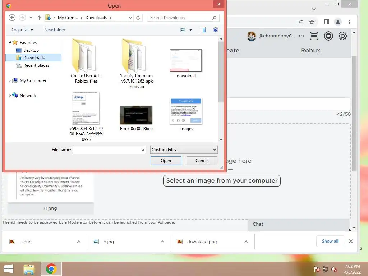Select the download image file

186,63
